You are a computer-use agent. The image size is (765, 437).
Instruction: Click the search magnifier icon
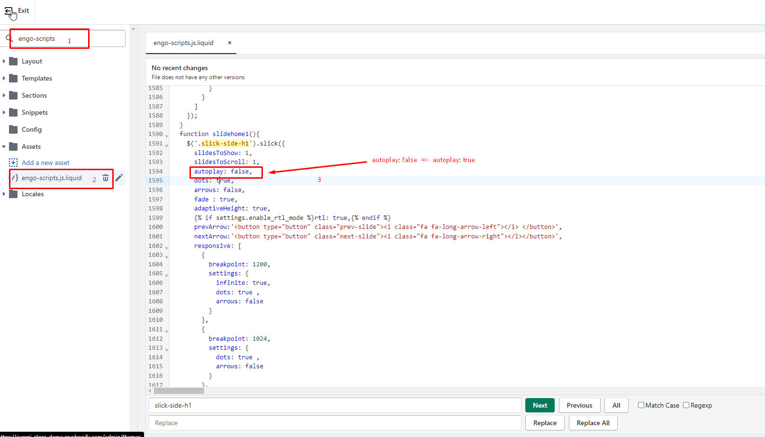(9, 38)
